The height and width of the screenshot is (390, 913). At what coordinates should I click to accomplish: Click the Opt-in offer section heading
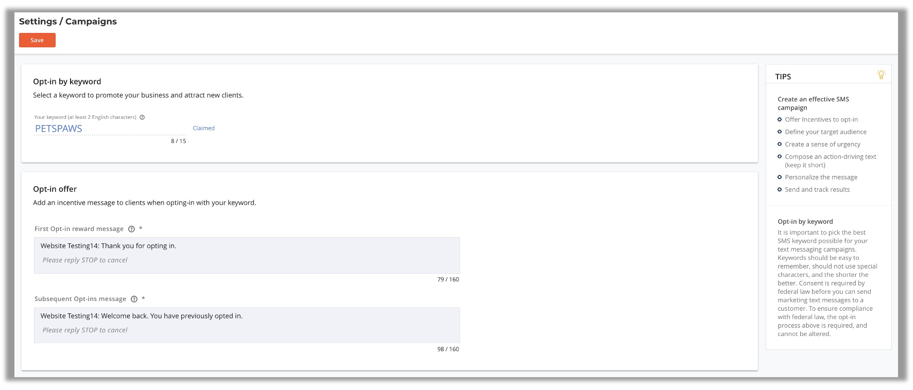click(55, 189)
